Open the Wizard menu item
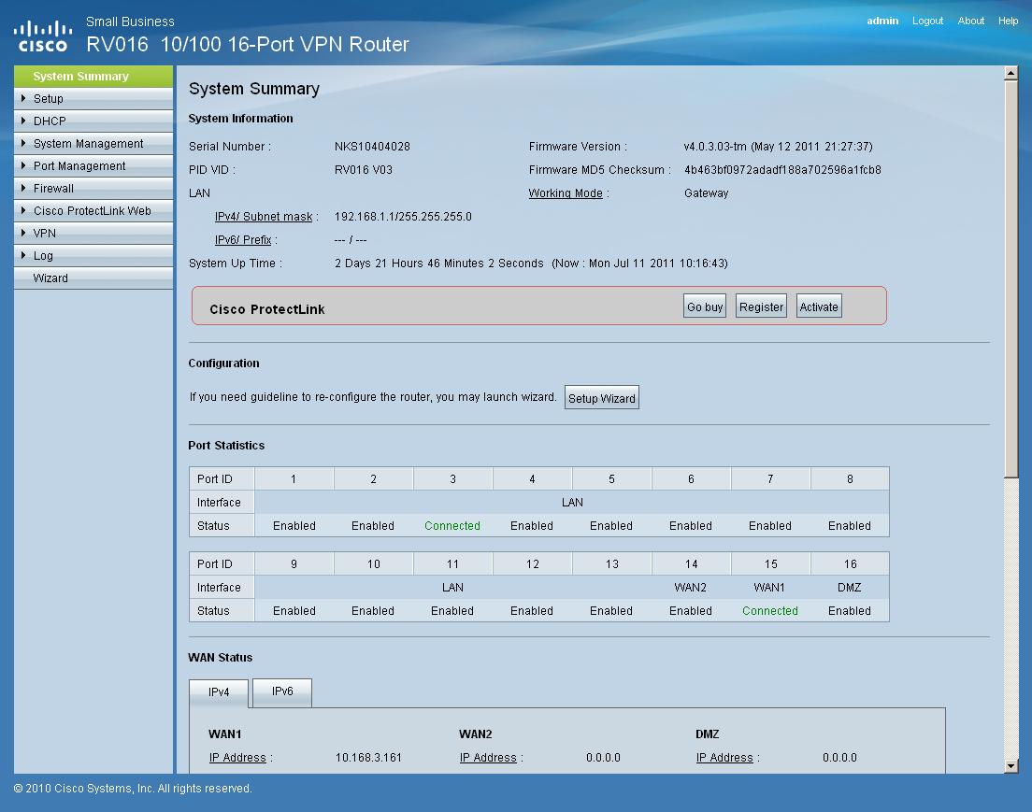Image resolution: width=1032 pixels, height=812 pixels. (x=93, y=278)
